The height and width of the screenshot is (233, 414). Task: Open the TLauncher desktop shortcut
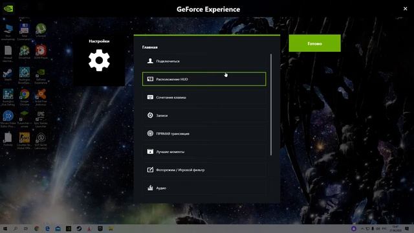pyautogui.click(x=25, y=119)
